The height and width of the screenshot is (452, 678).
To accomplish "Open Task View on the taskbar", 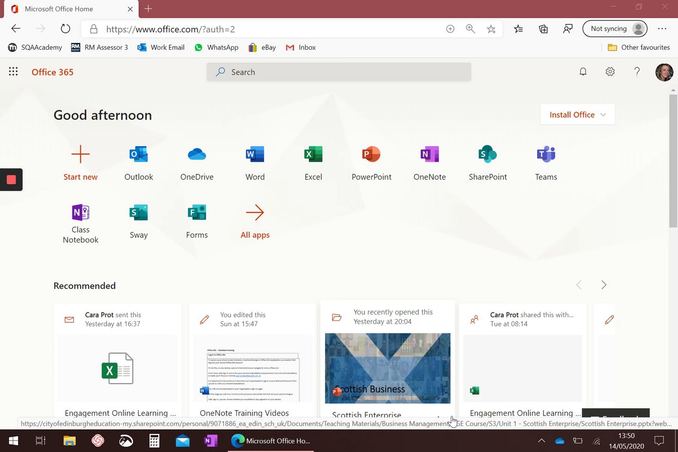I will click(x=41, y=440).
